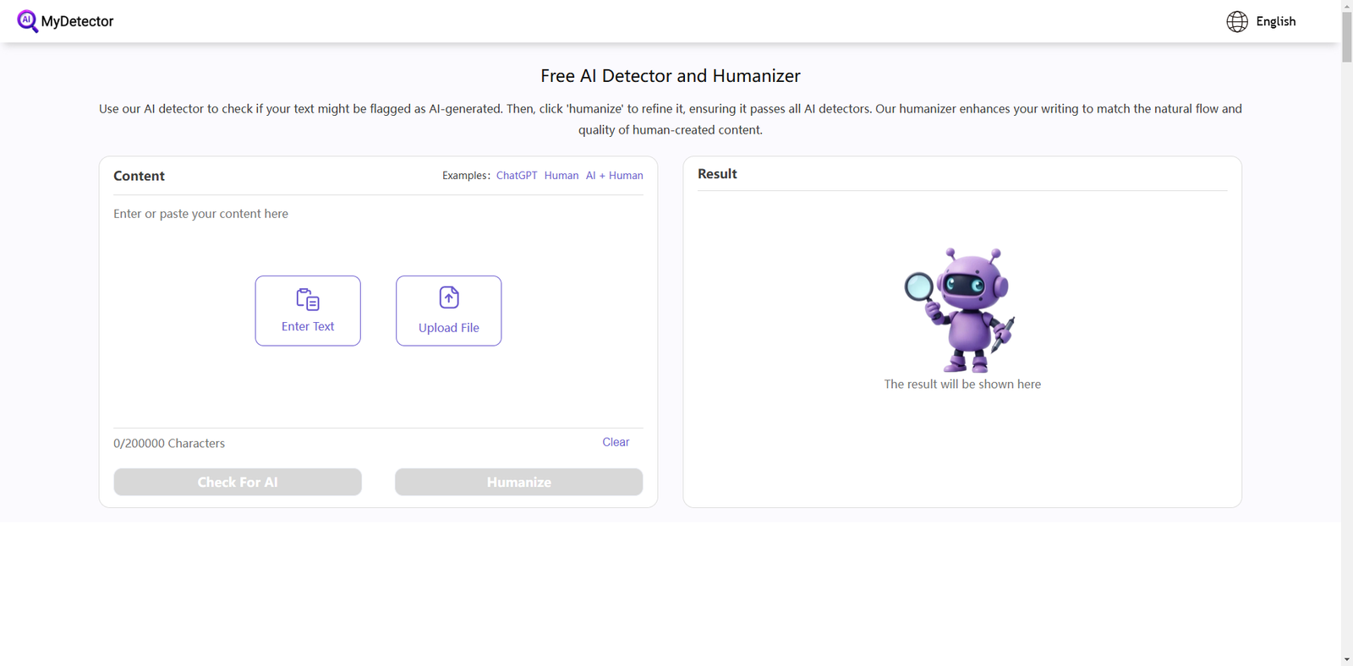1353x666 pixels.
Task: Click the MyDetector magnifier logo icon
Action: tap(27, 21)
